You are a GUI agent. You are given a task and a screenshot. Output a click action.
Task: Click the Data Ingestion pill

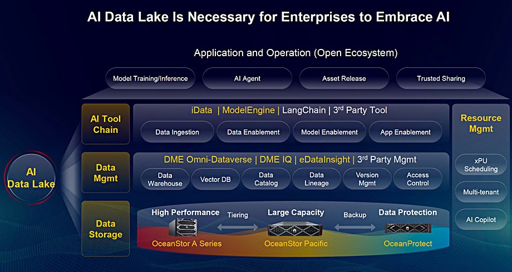(x=177, y=132)
